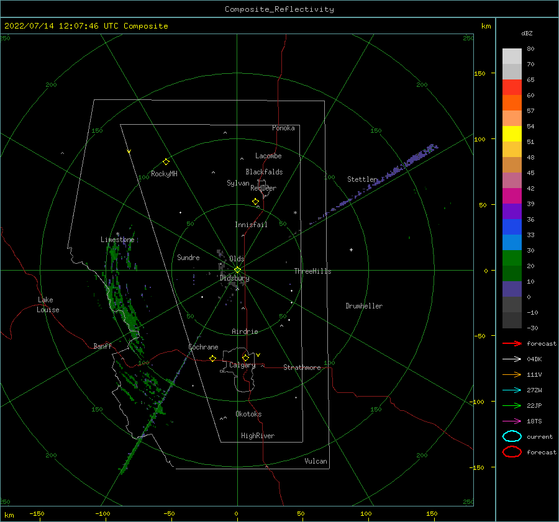Click the magenta 18TS arrow in legend
Viewport: 559px width, 522px height.
pyautogui.click(x=512, y=421)
